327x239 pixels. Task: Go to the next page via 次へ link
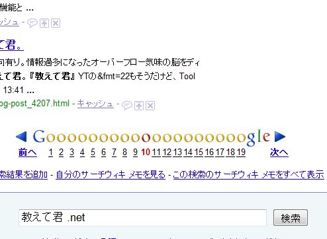279,153
